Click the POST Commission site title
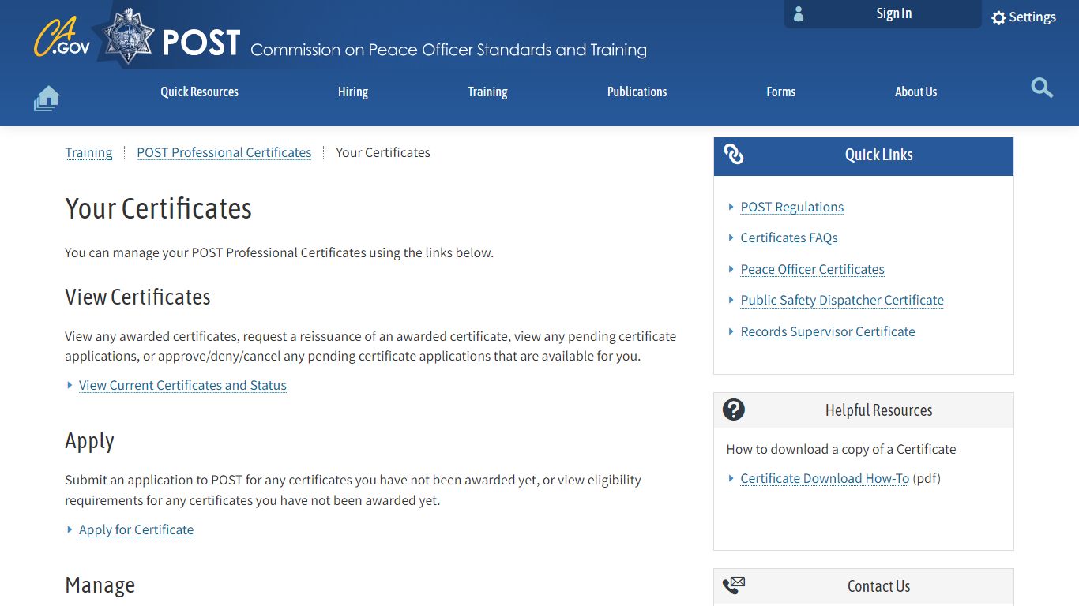The height and width of the screenshot is (606, 1079). [404, 44]
